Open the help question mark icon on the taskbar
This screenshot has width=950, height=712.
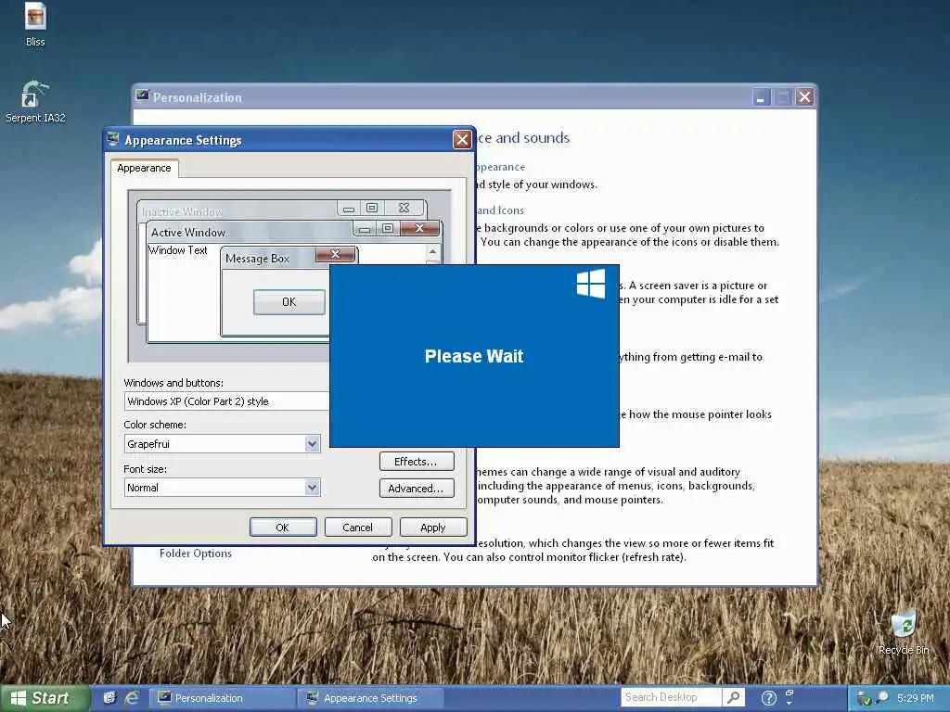[768, 698]
